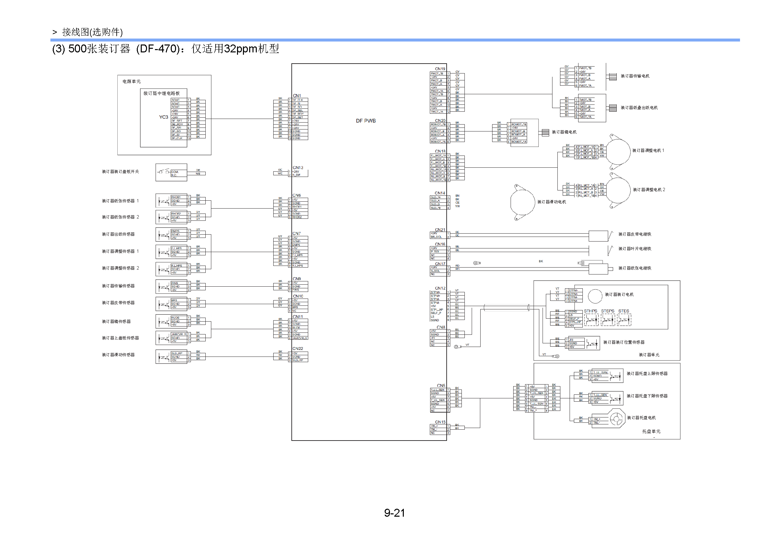Select the CN18 connector label
Screen dimensions: 771x545
440,151
